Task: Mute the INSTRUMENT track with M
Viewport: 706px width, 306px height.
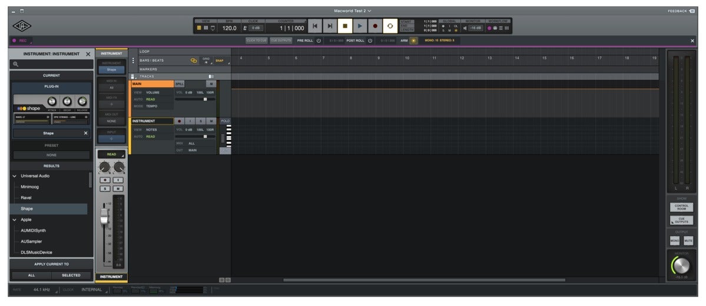Action: click(x=211, y=122)
